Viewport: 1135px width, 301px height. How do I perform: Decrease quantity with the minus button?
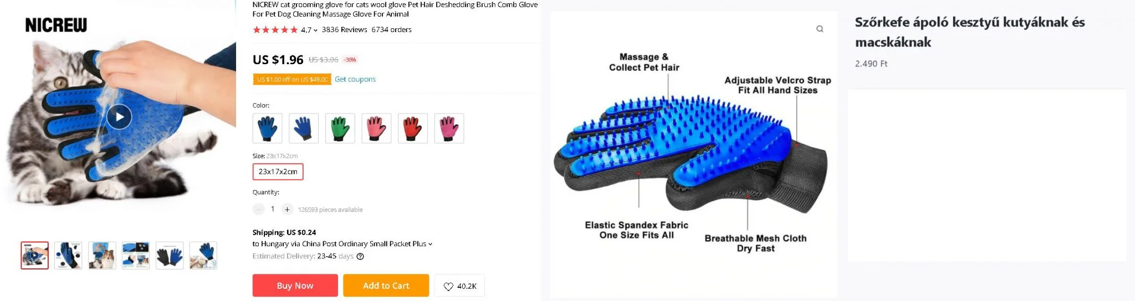coord(258,209)
